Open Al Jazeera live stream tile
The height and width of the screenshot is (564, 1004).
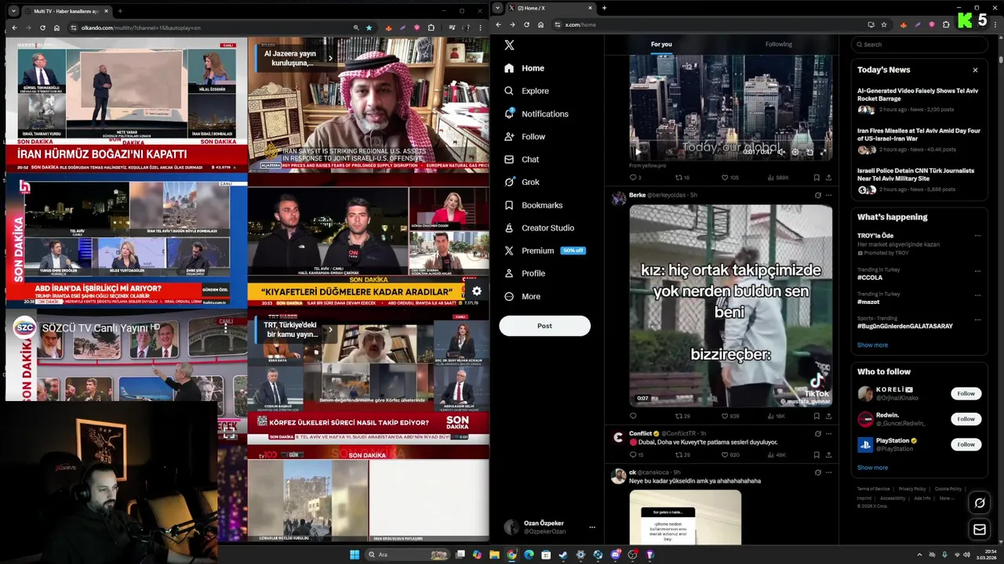(x=368, y=104)
